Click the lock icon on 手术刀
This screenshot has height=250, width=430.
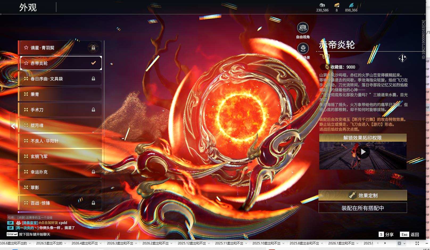[x=93, y=110]
